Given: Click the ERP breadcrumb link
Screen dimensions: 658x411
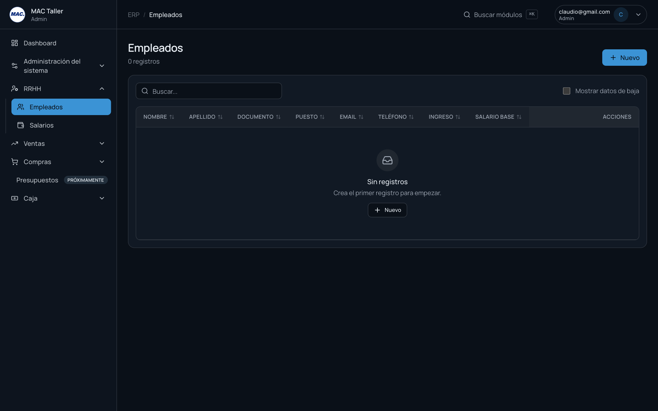Looking at the screenshot, I should point(134,15).
